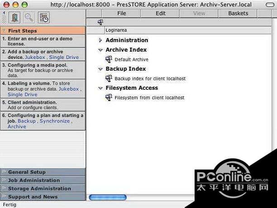This screenshot has height=208, width=277.
Task: Open the File menu
Action: point(122,14)
